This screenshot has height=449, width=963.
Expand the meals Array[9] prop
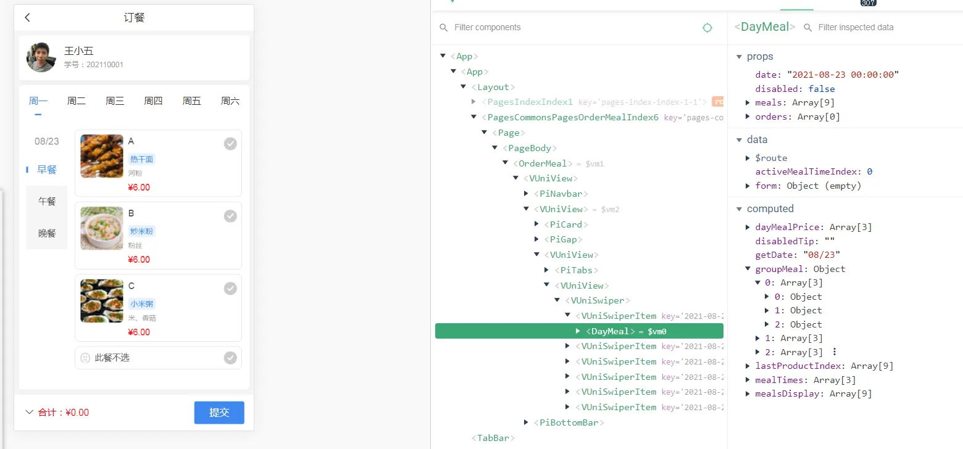[748, 102]
